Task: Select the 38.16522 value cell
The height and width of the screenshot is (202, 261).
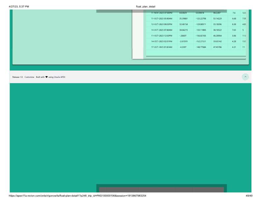Action: pos(218,30)
